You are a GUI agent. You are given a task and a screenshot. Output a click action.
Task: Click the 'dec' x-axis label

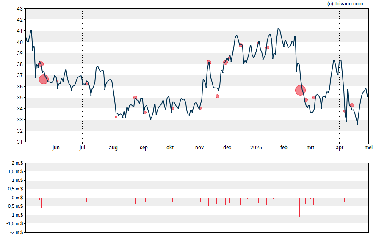click(227, 148)
